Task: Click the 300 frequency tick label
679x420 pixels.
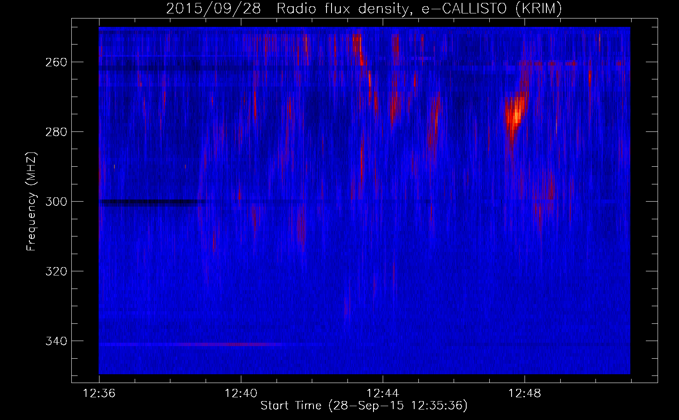Action: point(56,202)
